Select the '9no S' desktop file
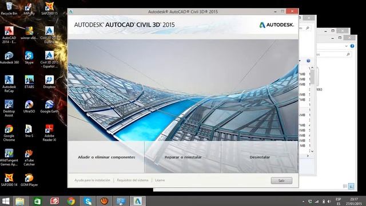366x206 pixels. tap(29, 131)
